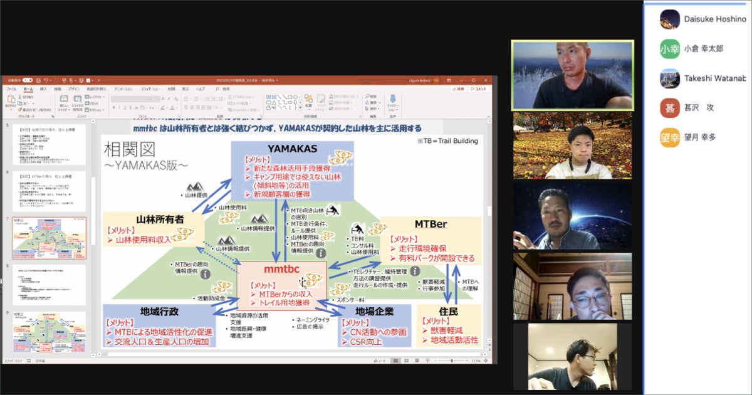Screen dimensions: 752x395
Task: Click the mmtbc box on the slide
Action: (x=282, y=287)
